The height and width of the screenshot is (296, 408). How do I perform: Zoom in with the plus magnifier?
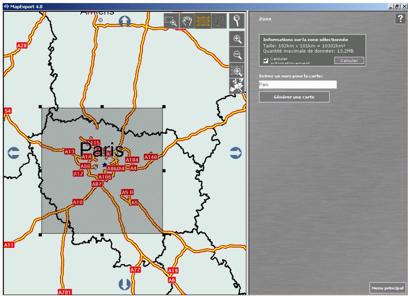(x=237, y=39)
